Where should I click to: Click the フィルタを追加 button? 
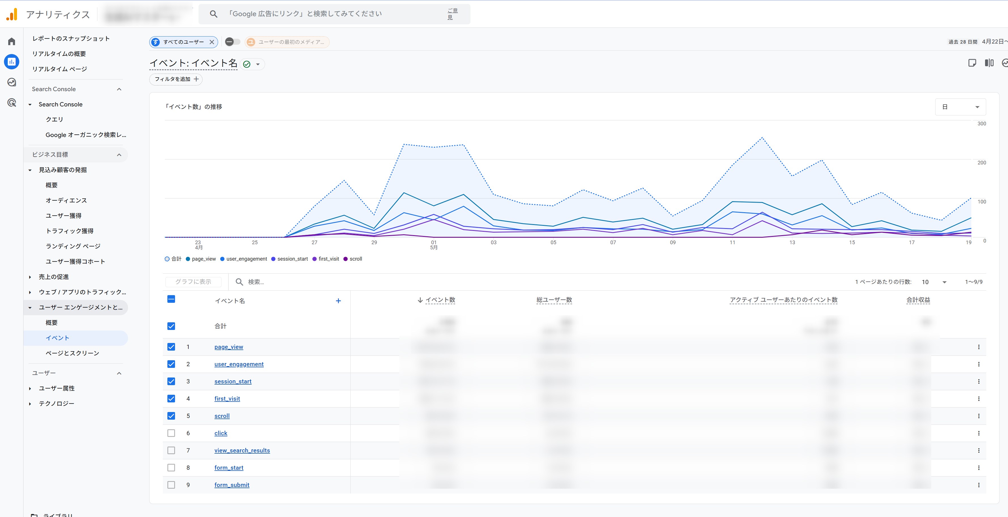pos(176,79)
